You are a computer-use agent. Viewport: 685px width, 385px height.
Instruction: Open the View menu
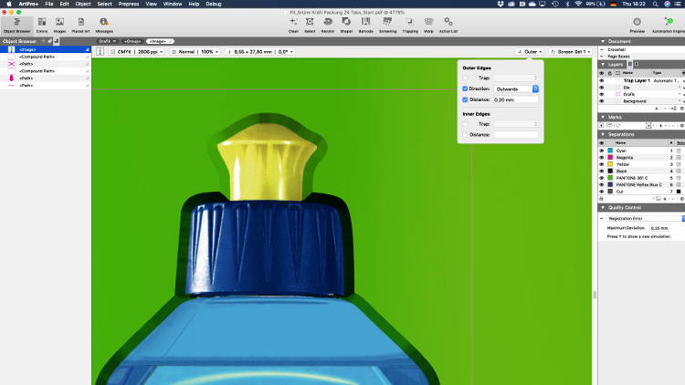[151, 4]
